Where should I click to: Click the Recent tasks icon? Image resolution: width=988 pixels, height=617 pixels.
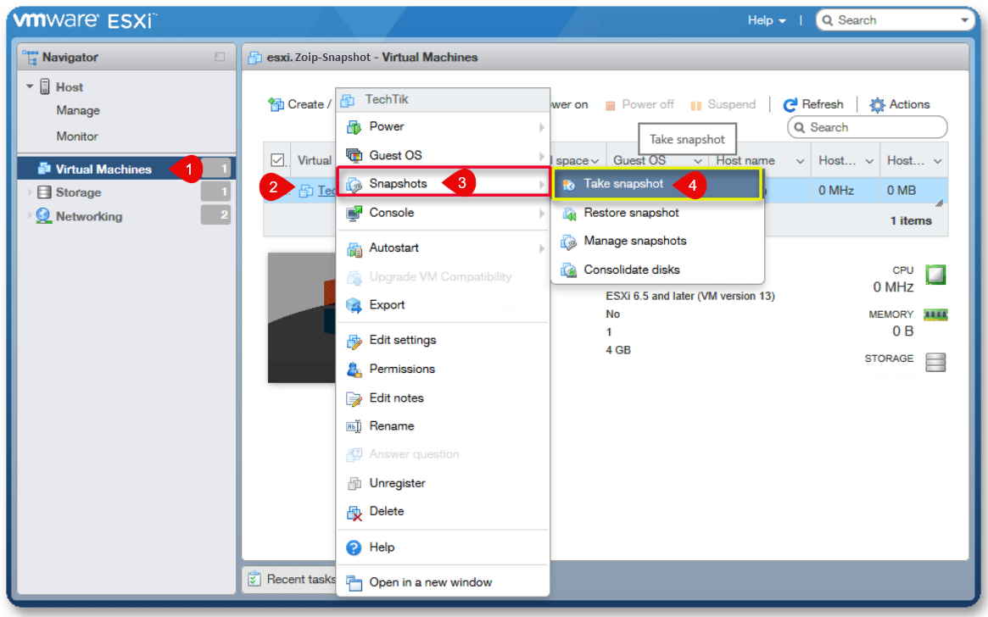click(x=254, y=579)
